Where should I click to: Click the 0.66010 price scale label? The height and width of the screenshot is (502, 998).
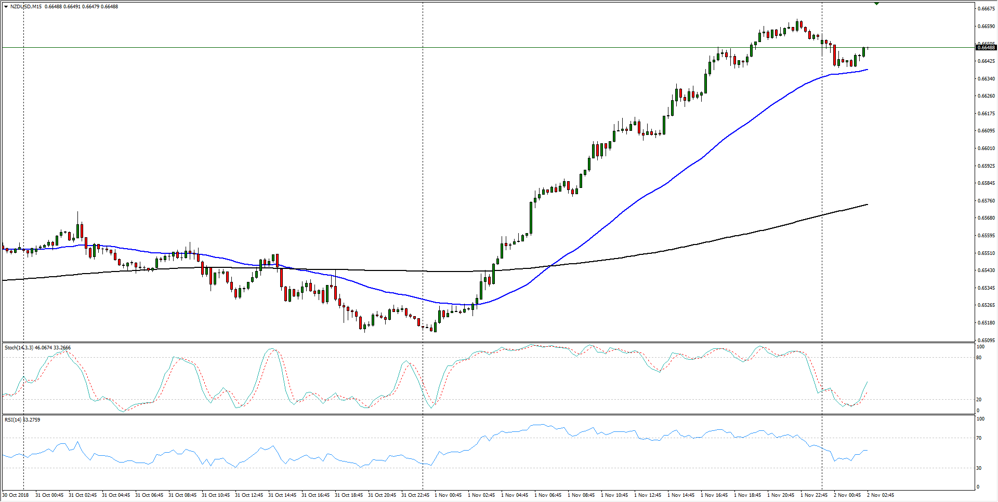click(986, 148)
